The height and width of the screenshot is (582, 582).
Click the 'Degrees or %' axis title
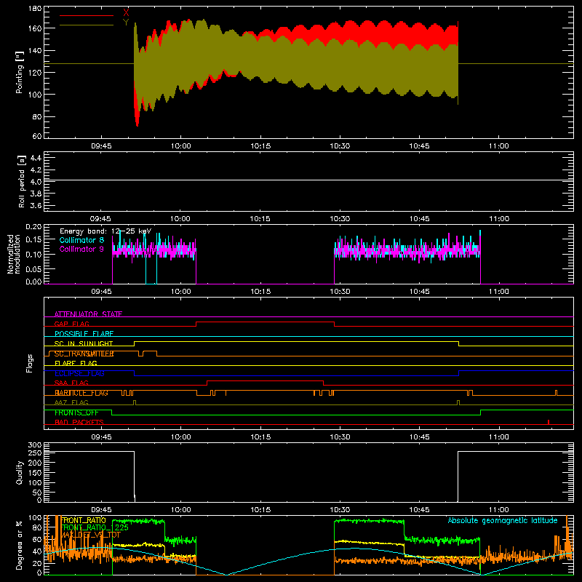point(20,545)
